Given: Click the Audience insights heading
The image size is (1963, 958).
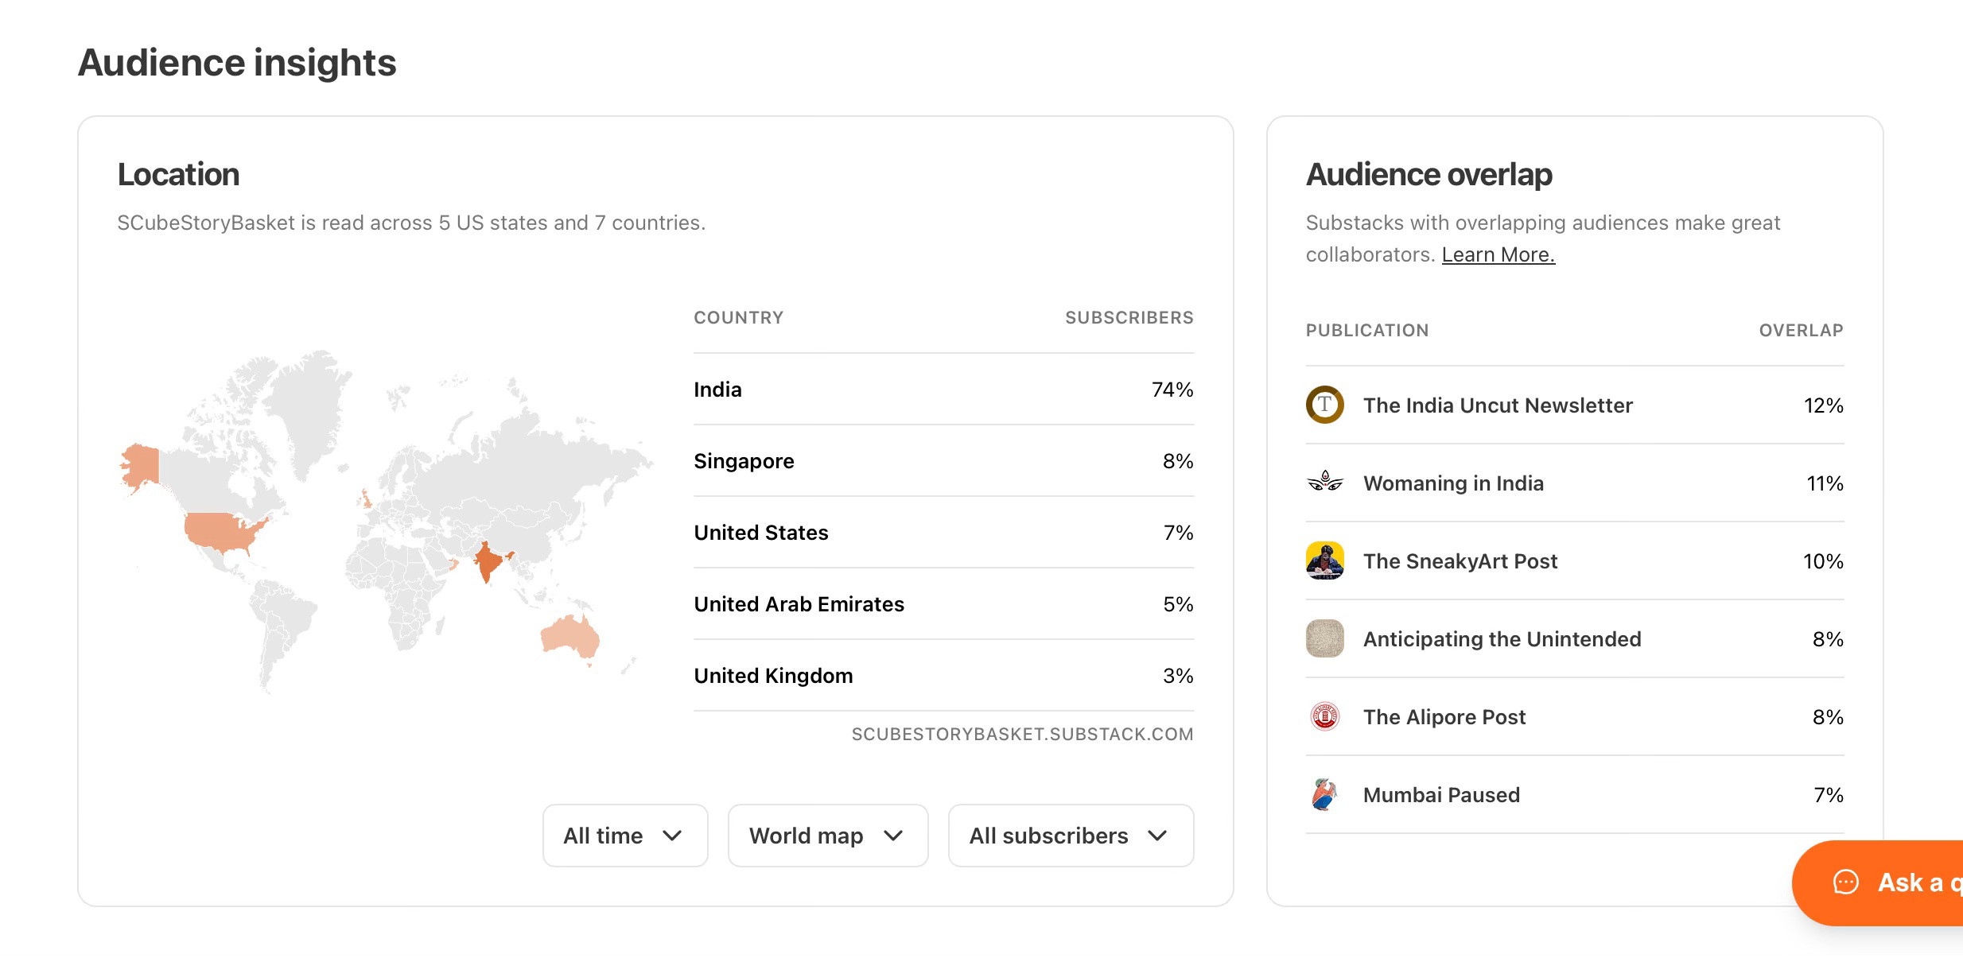Looking at the screenshot, I should pos(237,63).
